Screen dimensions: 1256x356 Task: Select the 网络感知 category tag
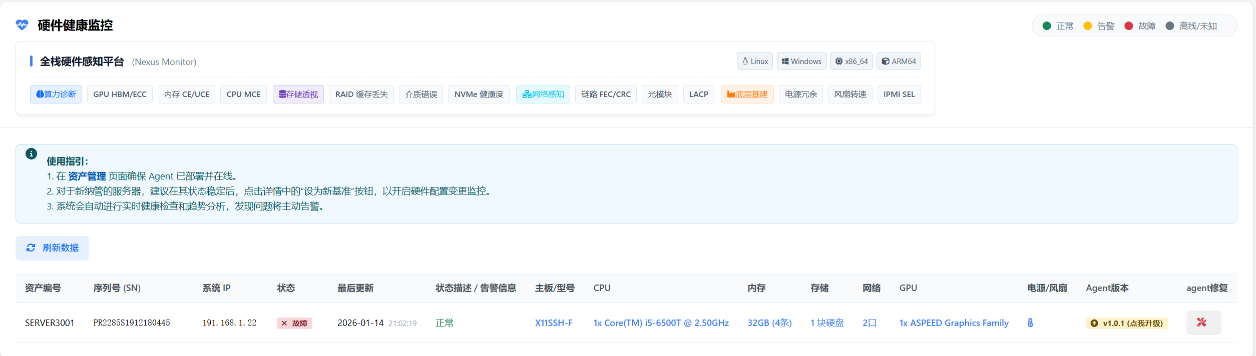click(x=543, y=94)
